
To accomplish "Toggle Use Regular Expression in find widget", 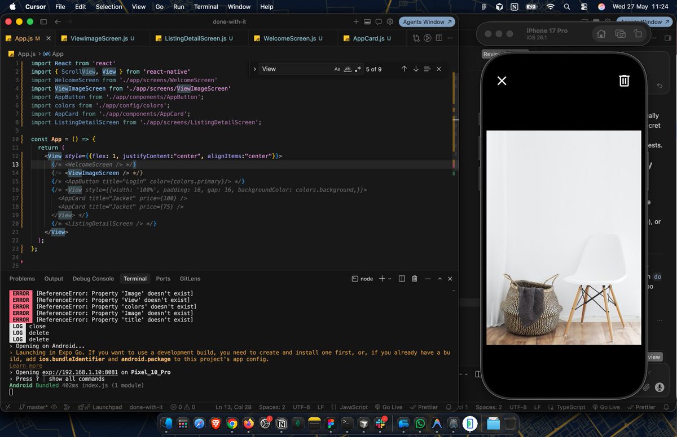I will coord(358,69).
